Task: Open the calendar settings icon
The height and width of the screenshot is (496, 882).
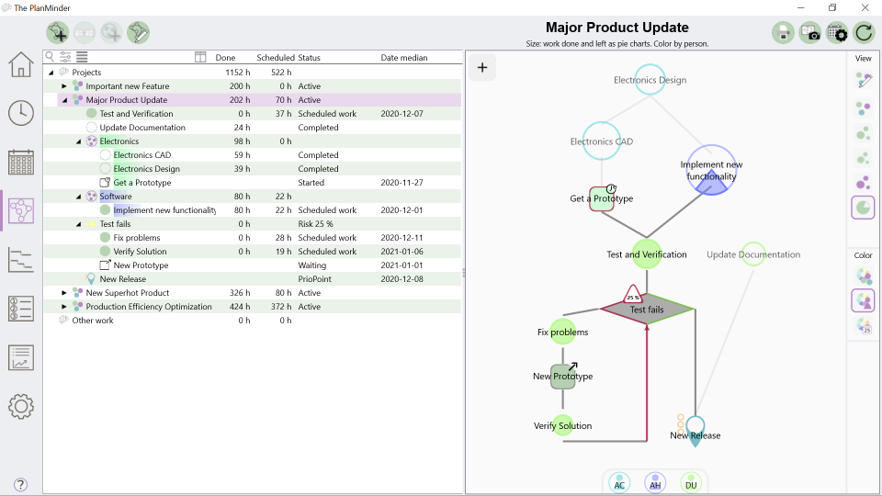Action: click(x=837, y=33)
